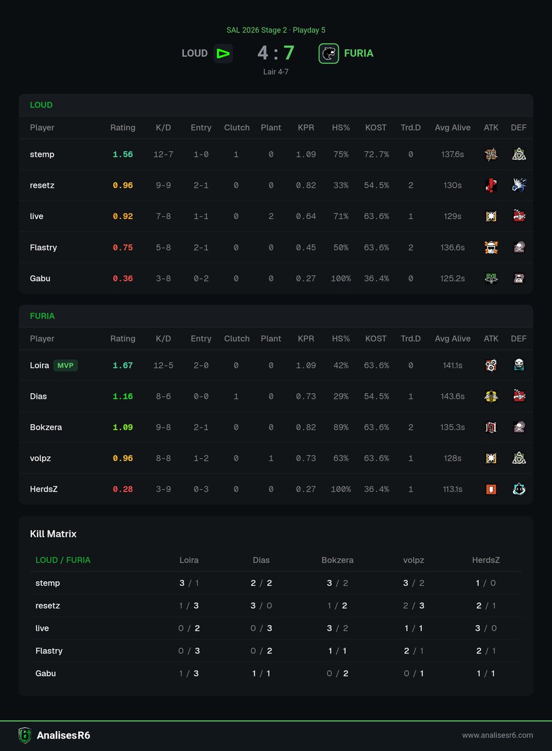This screenshot has height=751, width=552.
Task: Click the LOUD team name in the header
Action: 195,53
